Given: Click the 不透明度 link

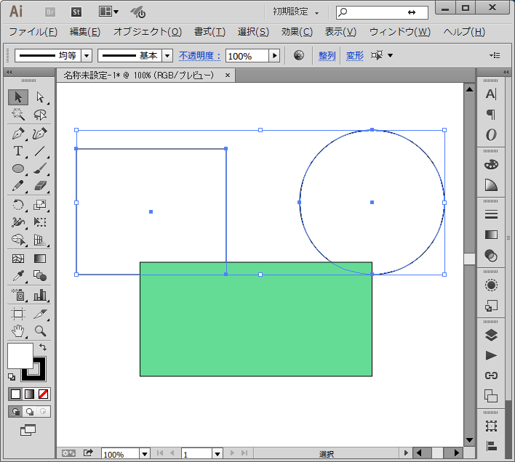Looking at the screenshot, I should pos(200,56).
